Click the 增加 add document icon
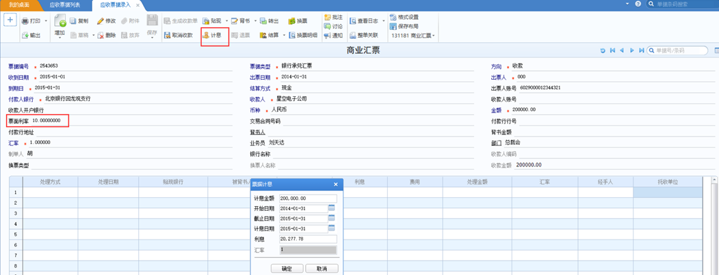Screen dimensions: 719x275 [60, 21]
